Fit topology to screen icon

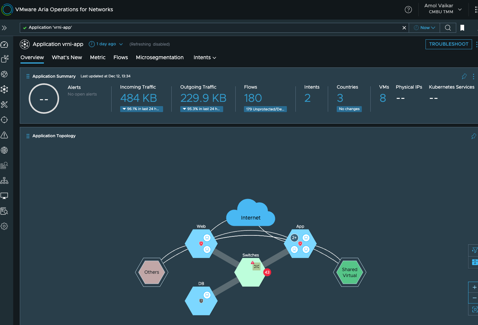tap(474, 309)
